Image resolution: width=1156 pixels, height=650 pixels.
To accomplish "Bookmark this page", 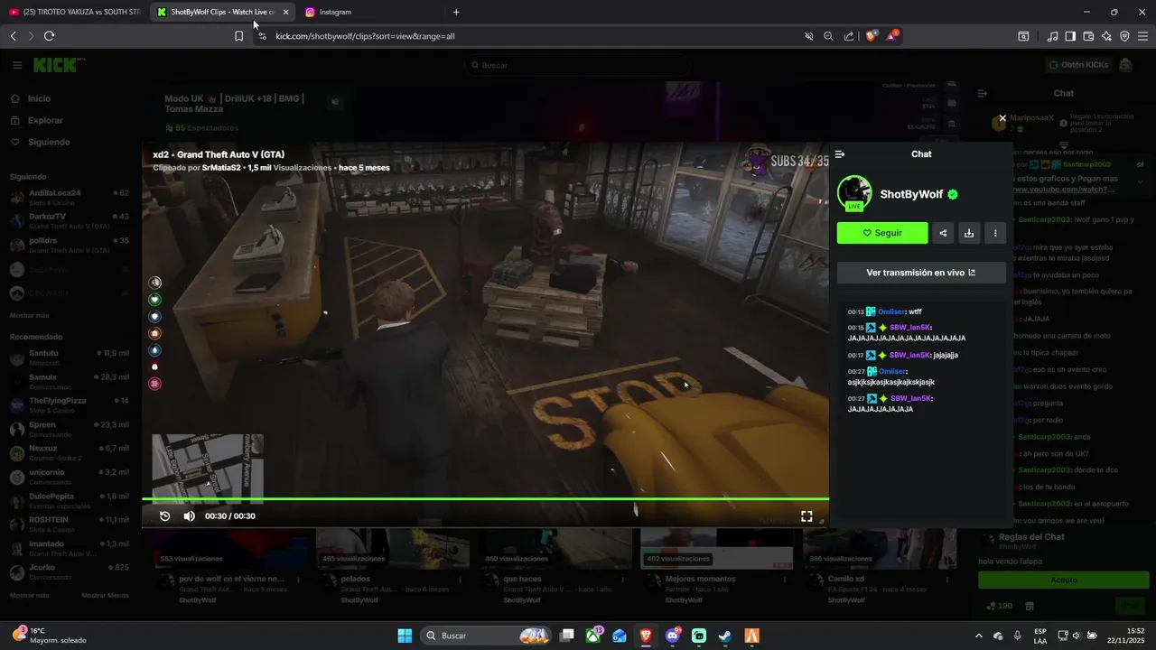I will click(x=238, y=36).
